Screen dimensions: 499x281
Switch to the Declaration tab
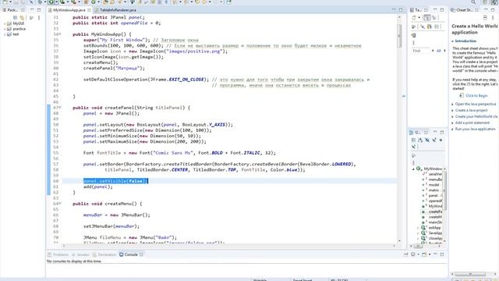click(x=104, y=254)
